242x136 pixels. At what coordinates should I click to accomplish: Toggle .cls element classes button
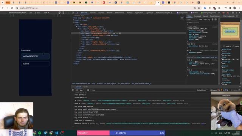(x=205, y=19)
